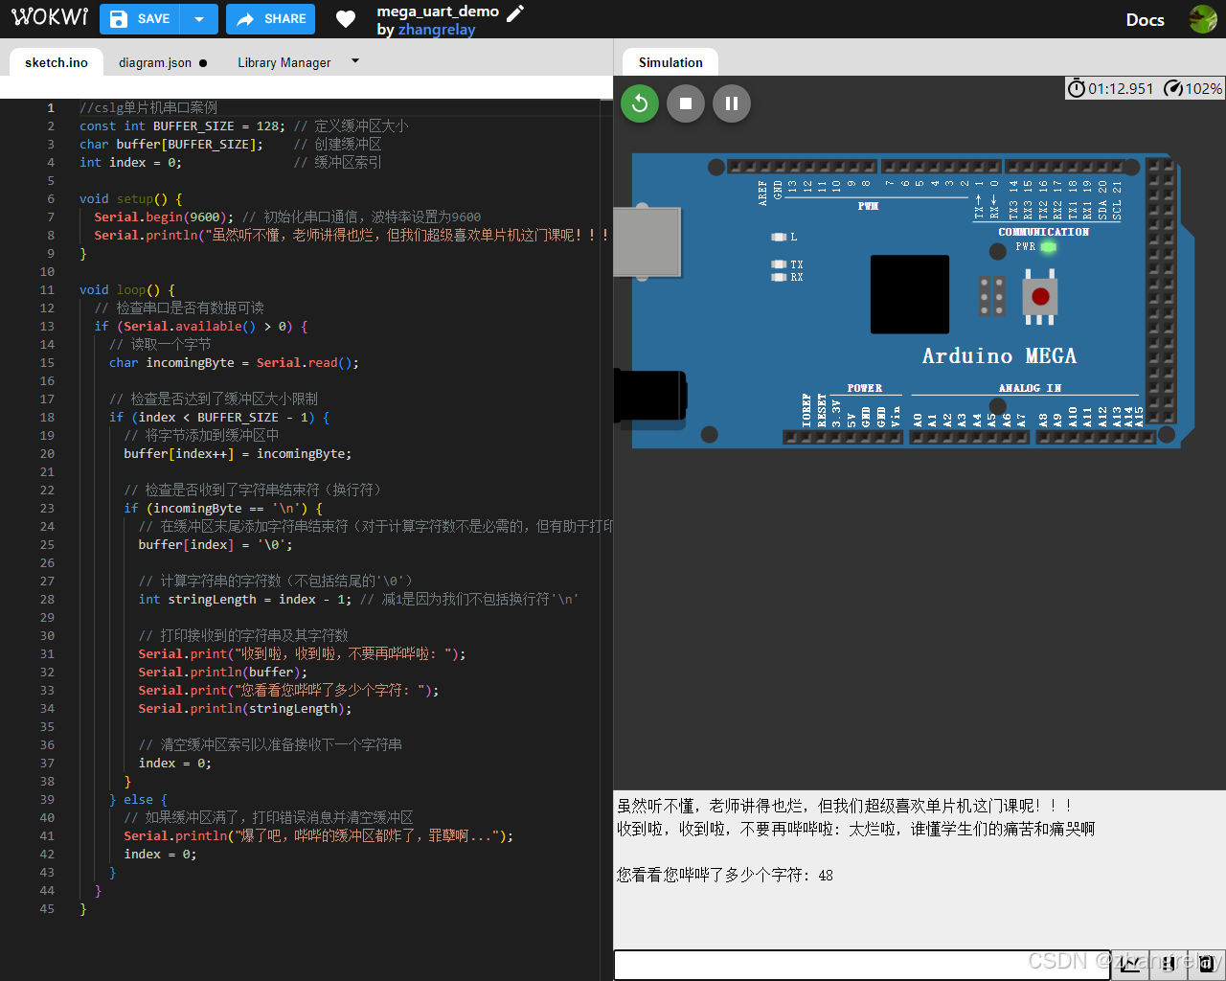The image size is (1226, 981).
Task: Open the Simulation tab
Action: tap(670, 61)
